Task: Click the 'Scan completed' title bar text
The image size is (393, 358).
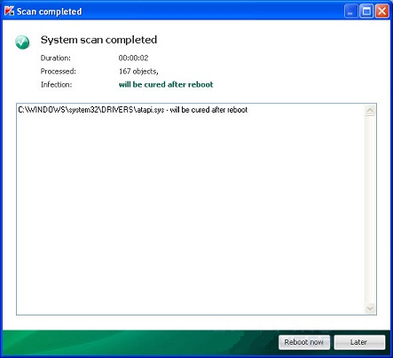Action: (x=50, y=12)
